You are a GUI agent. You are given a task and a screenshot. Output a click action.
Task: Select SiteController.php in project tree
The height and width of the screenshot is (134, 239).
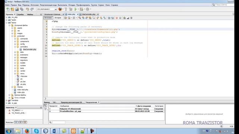click(30, 50)
